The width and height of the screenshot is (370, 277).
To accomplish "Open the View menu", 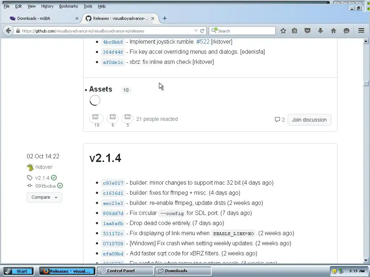I will [x=31, y=6].
